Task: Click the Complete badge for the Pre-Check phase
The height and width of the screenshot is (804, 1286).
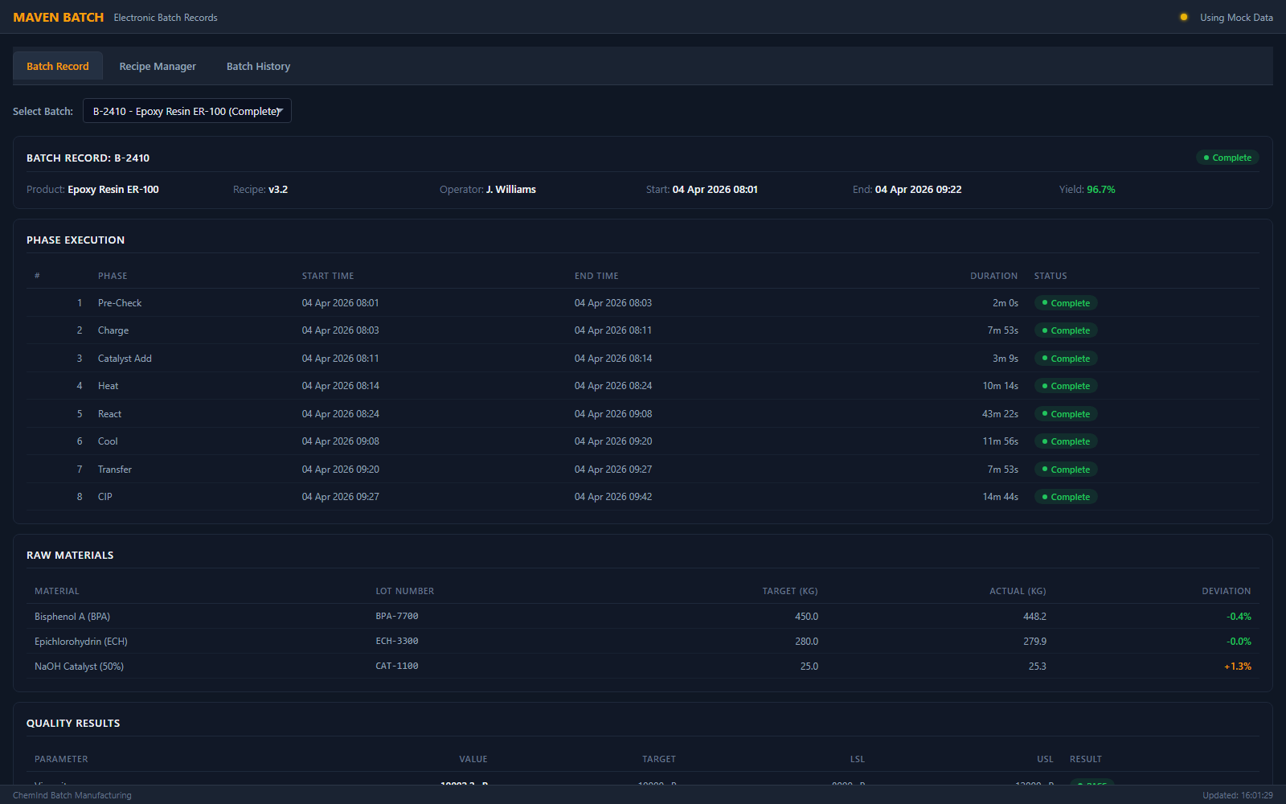Action: coord(1066,303)
